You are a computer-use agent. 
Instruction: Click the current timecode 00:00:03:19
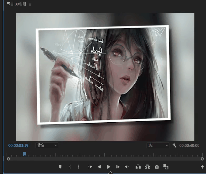pyautogui.click(x=18, y=146)
